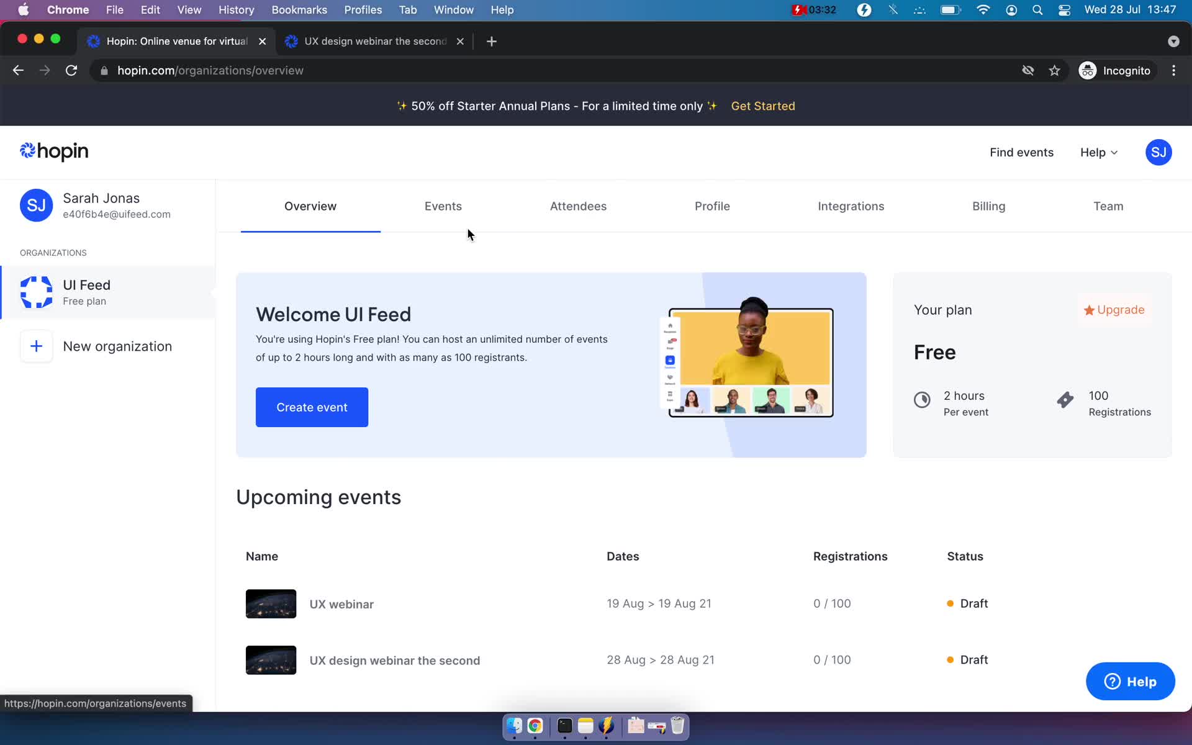This screenshot has width=1192, height=745.
Task: Select the UI Feed organization
Action: pos(108,292)
